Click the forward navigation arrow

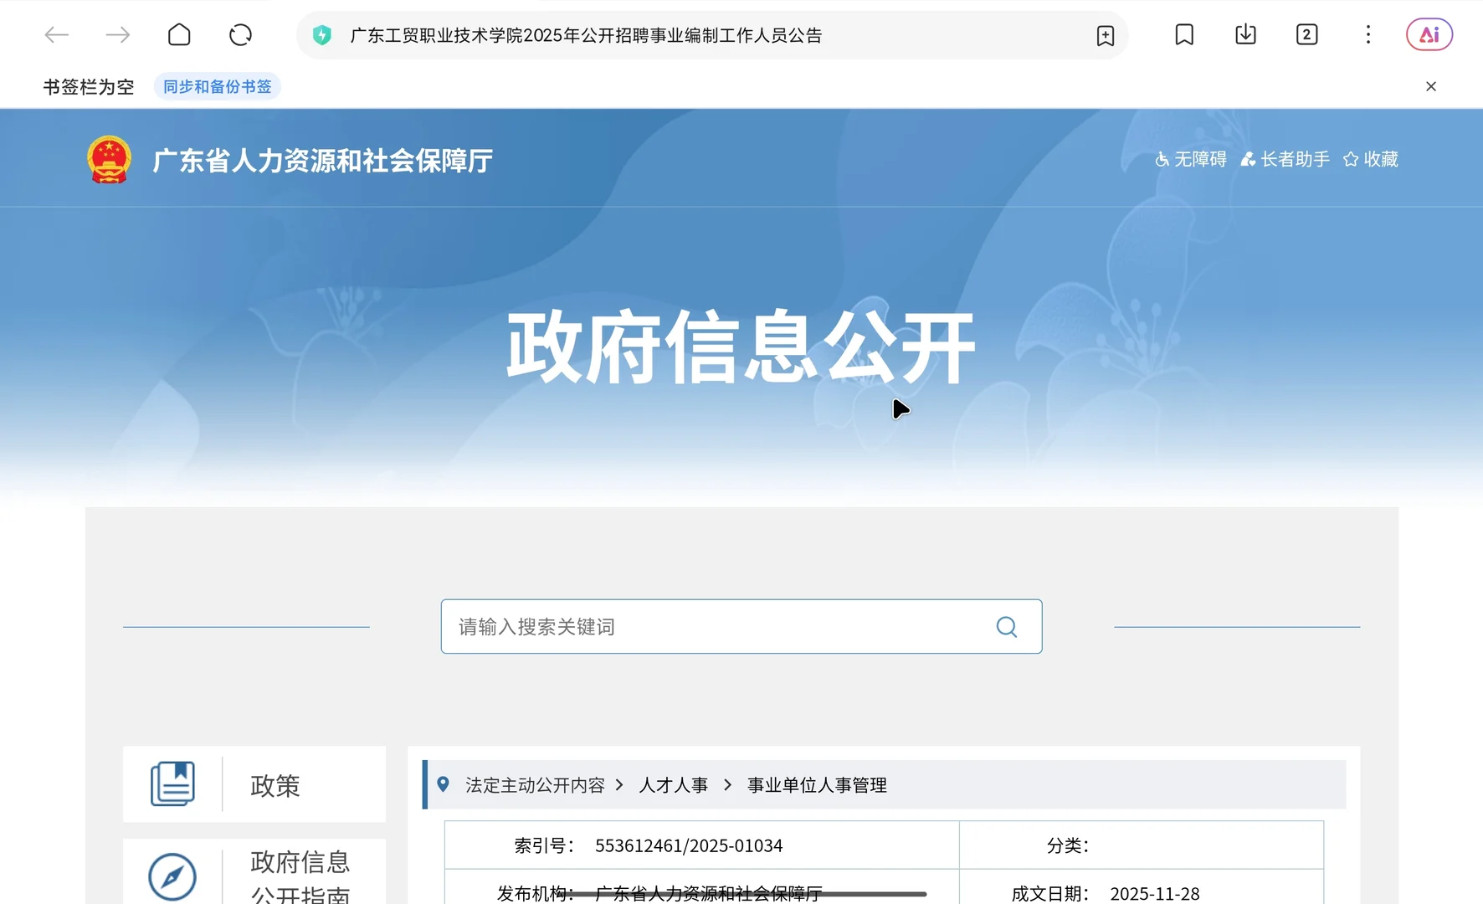[x=117, y=34]
